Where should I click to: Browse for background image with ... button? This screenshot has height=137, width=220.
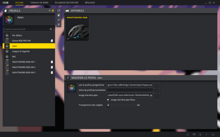tap(157, 95)
